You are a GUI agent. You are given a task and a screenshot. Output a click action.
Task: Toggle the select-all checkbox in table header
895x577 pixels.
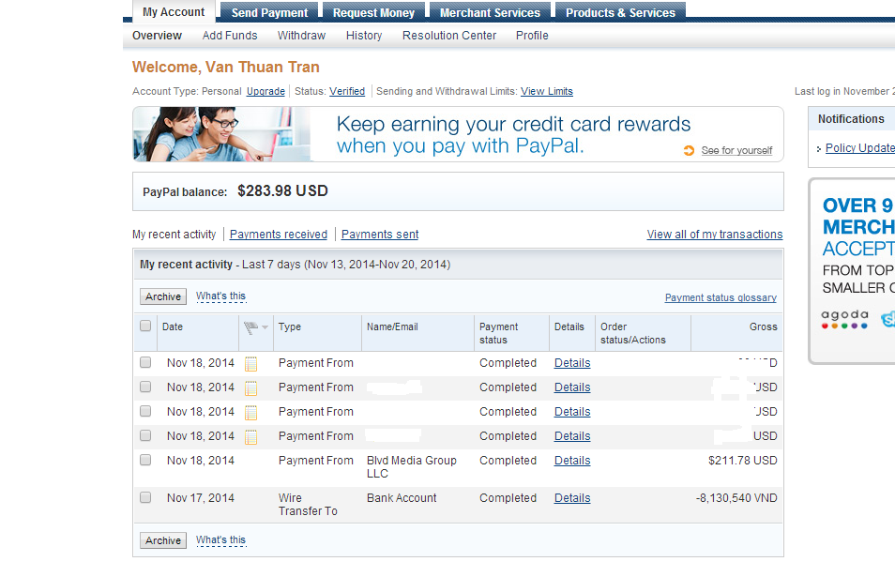(x=145, y=326)
